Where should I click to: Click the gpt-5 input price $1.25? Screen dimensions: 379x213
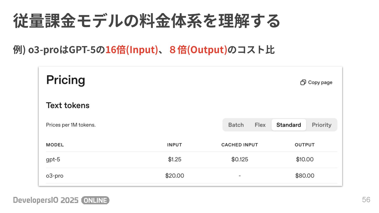[x=174, y=159]
